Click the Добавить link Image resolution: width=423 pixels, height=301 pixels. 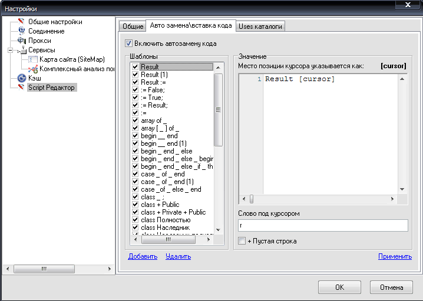[143, 256]
